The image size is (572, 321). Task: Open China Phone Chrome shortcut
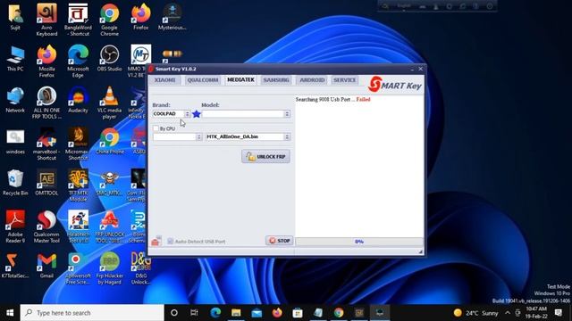tap(109, 142)
